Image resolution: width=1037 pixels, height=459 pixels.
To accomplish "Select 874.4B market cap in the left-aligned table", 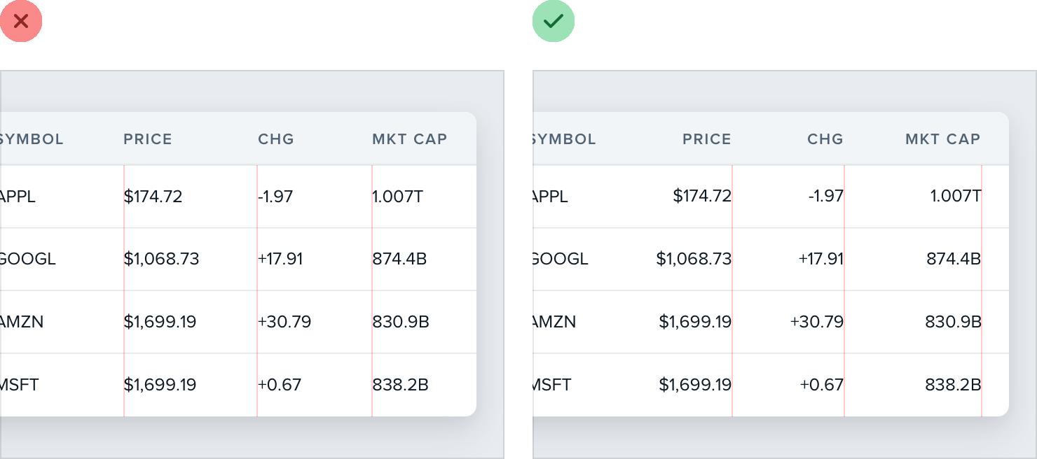I will [x=399, y=260].
